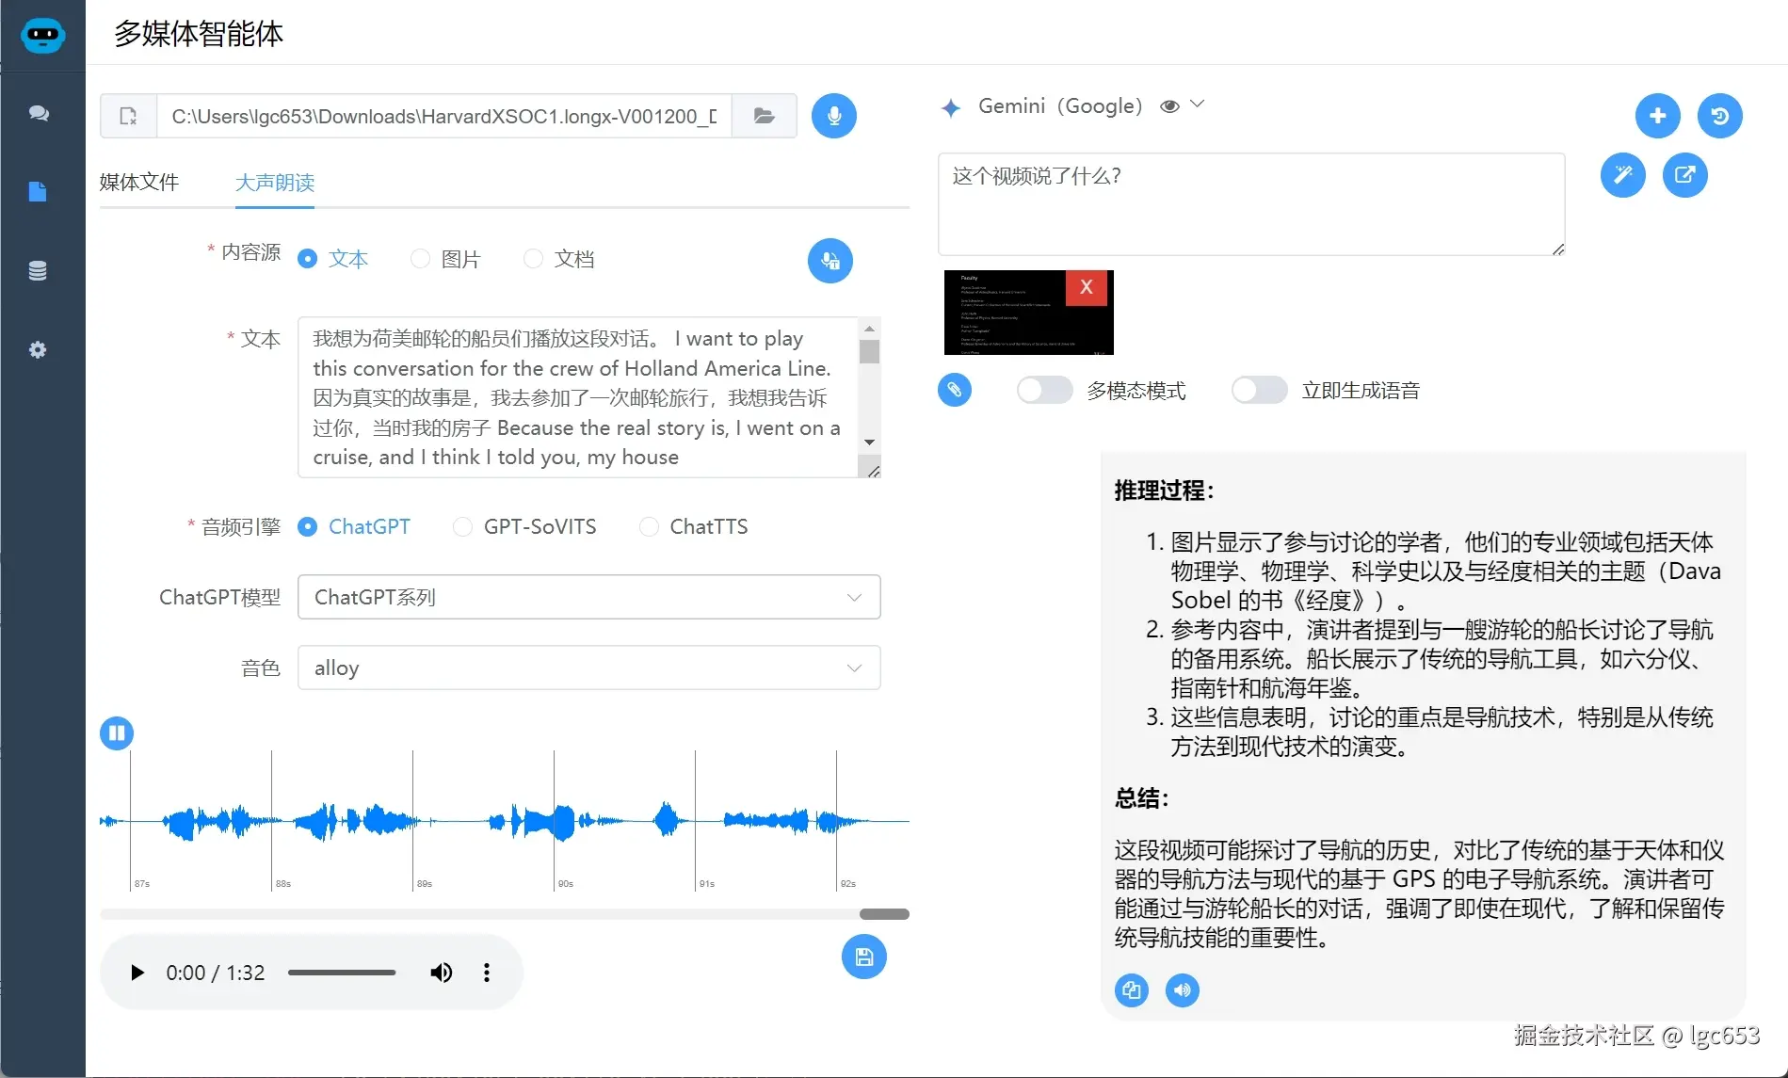Click the question prompt text box
Screen dimensions: 1788x1078
click(x=1251, y=204)
